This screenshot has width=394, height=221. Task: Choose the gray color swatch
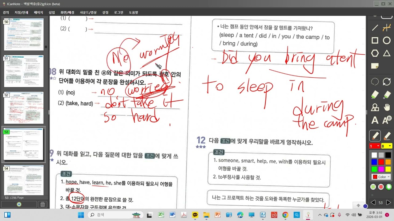click(381, 155)
